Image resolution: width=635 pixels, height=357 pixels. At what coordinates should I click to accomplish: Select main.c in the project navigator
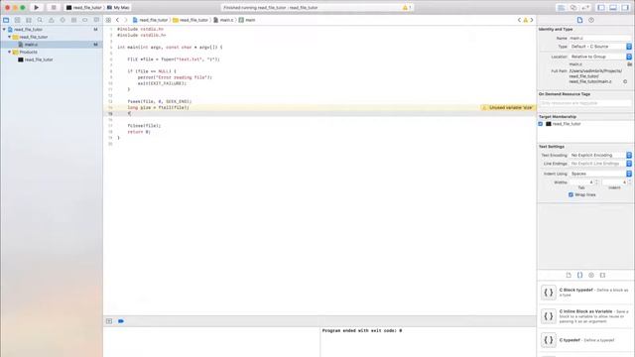(52, 45)
